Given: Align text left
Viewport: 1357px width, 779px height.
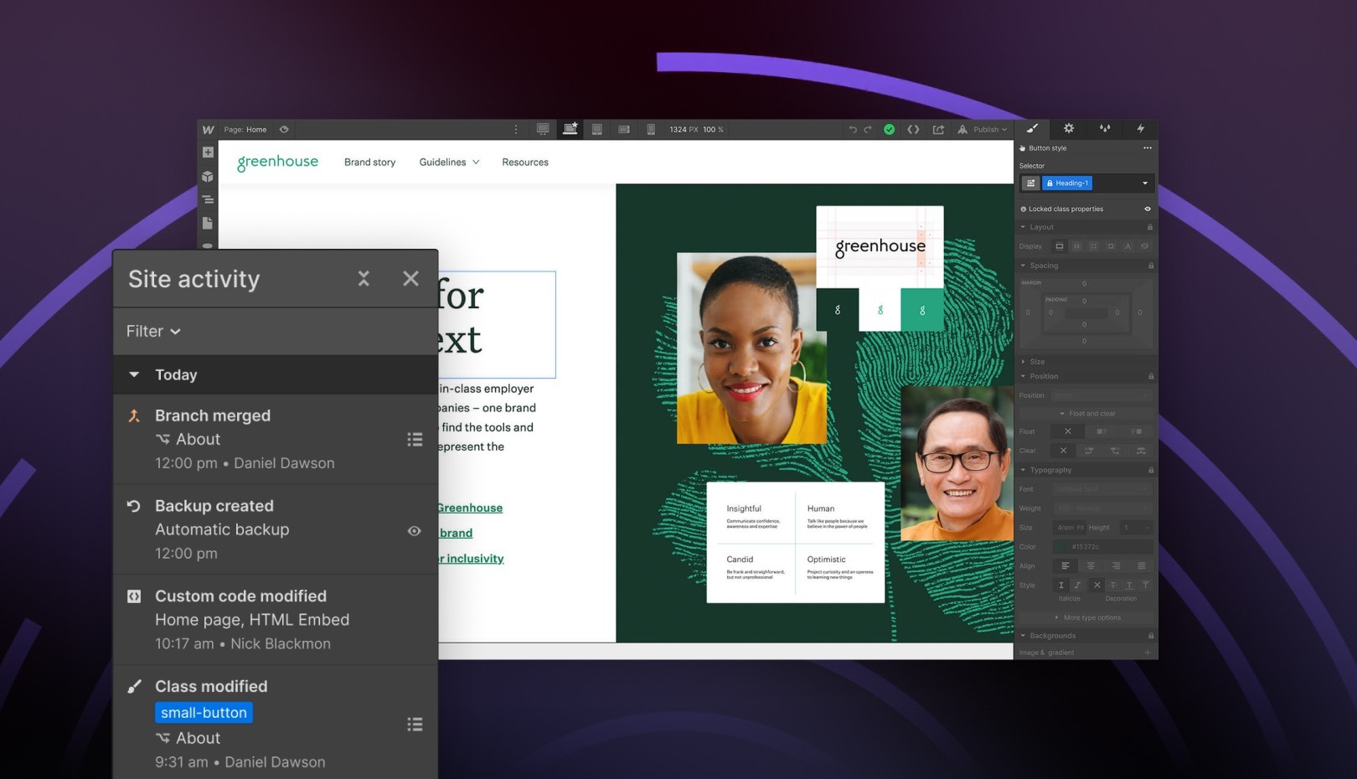Looking at the screenshot, I should click(1065, 566).
